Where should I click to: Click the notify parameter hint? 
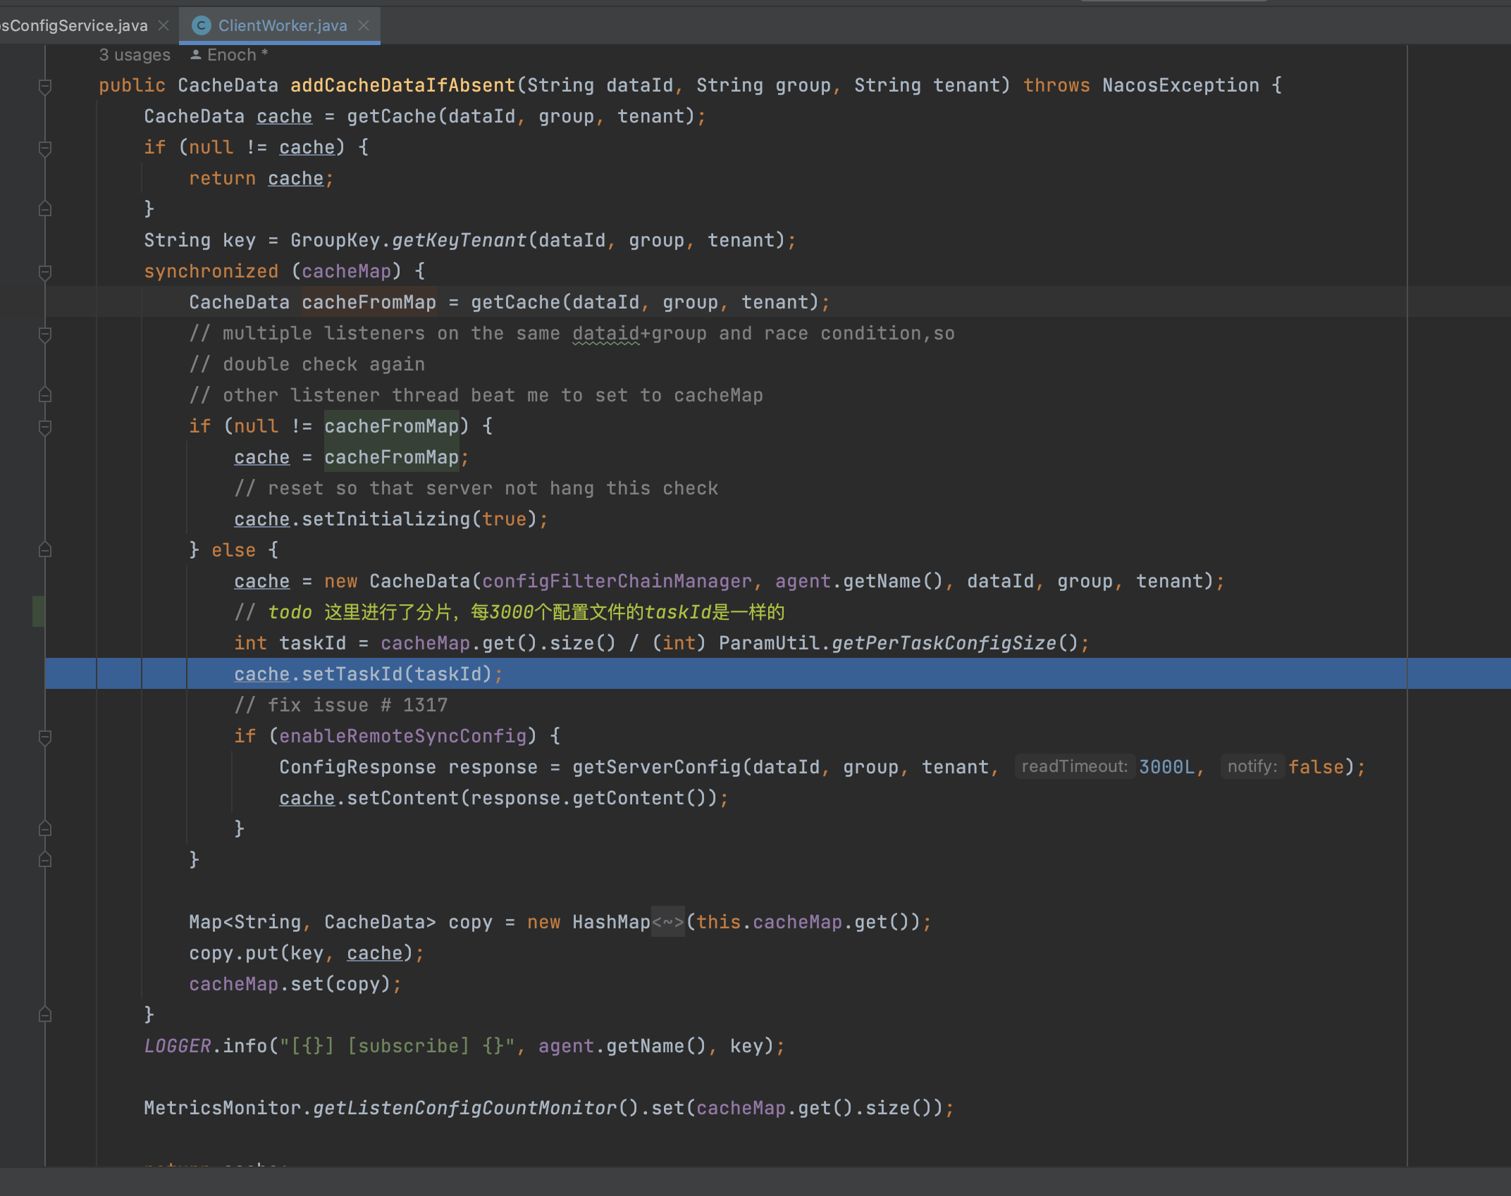[1252, 766]
